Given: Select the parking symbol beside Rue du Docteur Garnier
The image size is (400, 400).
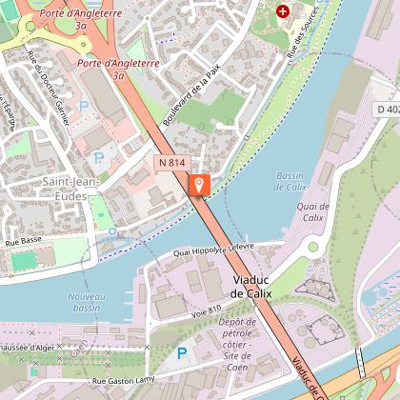Looking at the screenshot, I should tap(84, 106).
